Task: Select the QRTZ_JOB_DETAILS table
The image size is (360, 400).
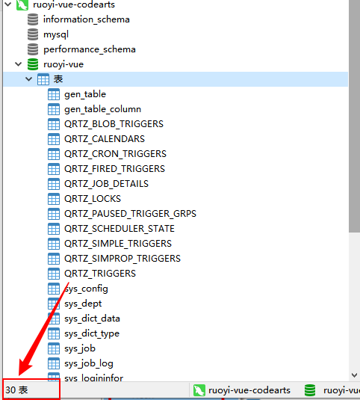Action: (x=106, y=184)
